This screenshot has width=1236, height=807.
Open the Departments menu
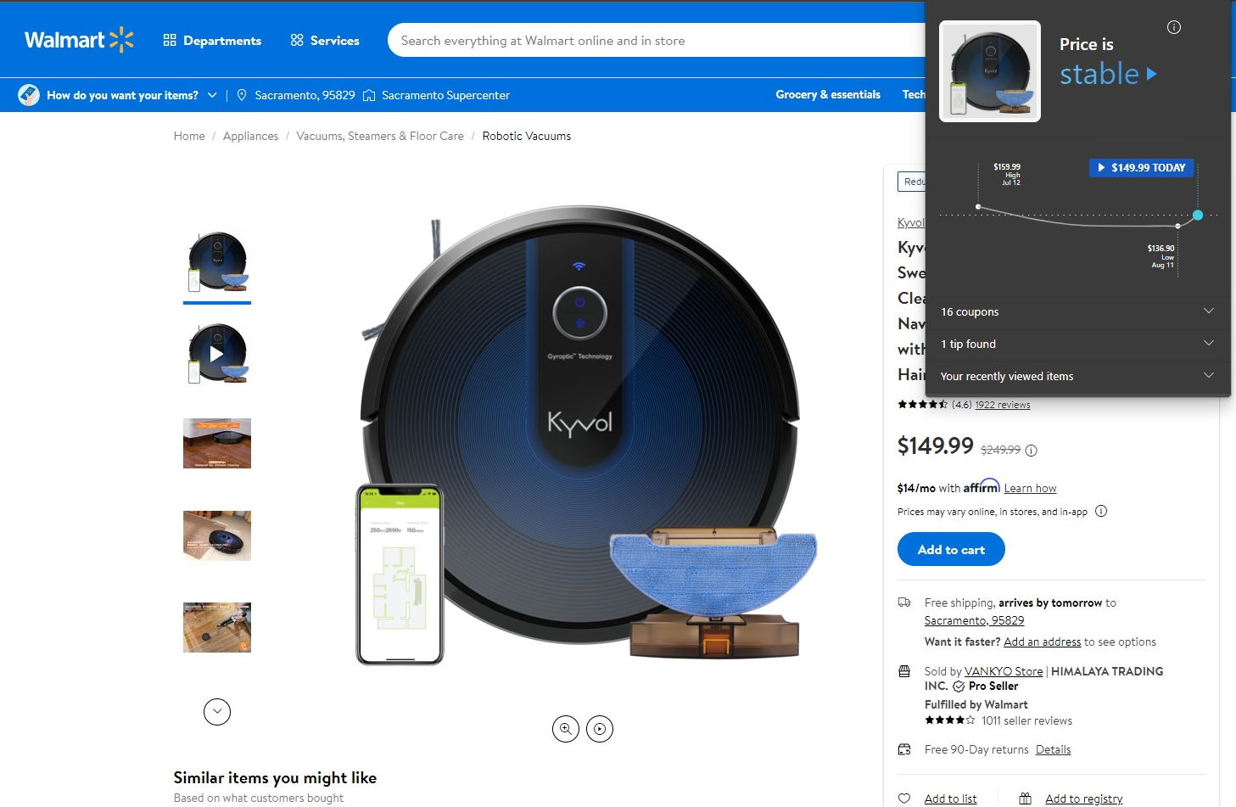coord(212,41)
